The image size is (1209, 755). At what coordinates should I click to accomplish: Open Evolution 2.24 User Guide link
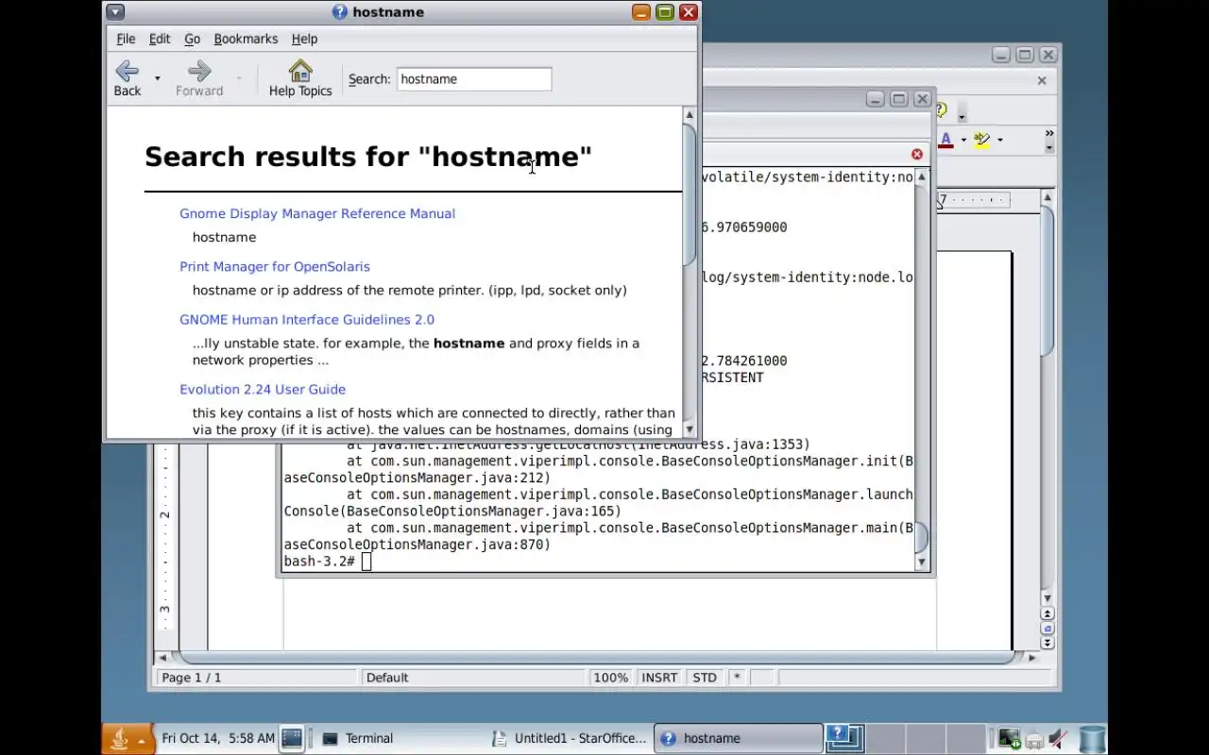pos(263,389)
